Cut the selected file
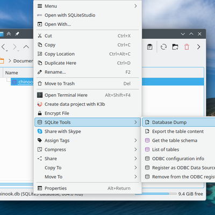The image size is (215, 215). coord(87,36)
